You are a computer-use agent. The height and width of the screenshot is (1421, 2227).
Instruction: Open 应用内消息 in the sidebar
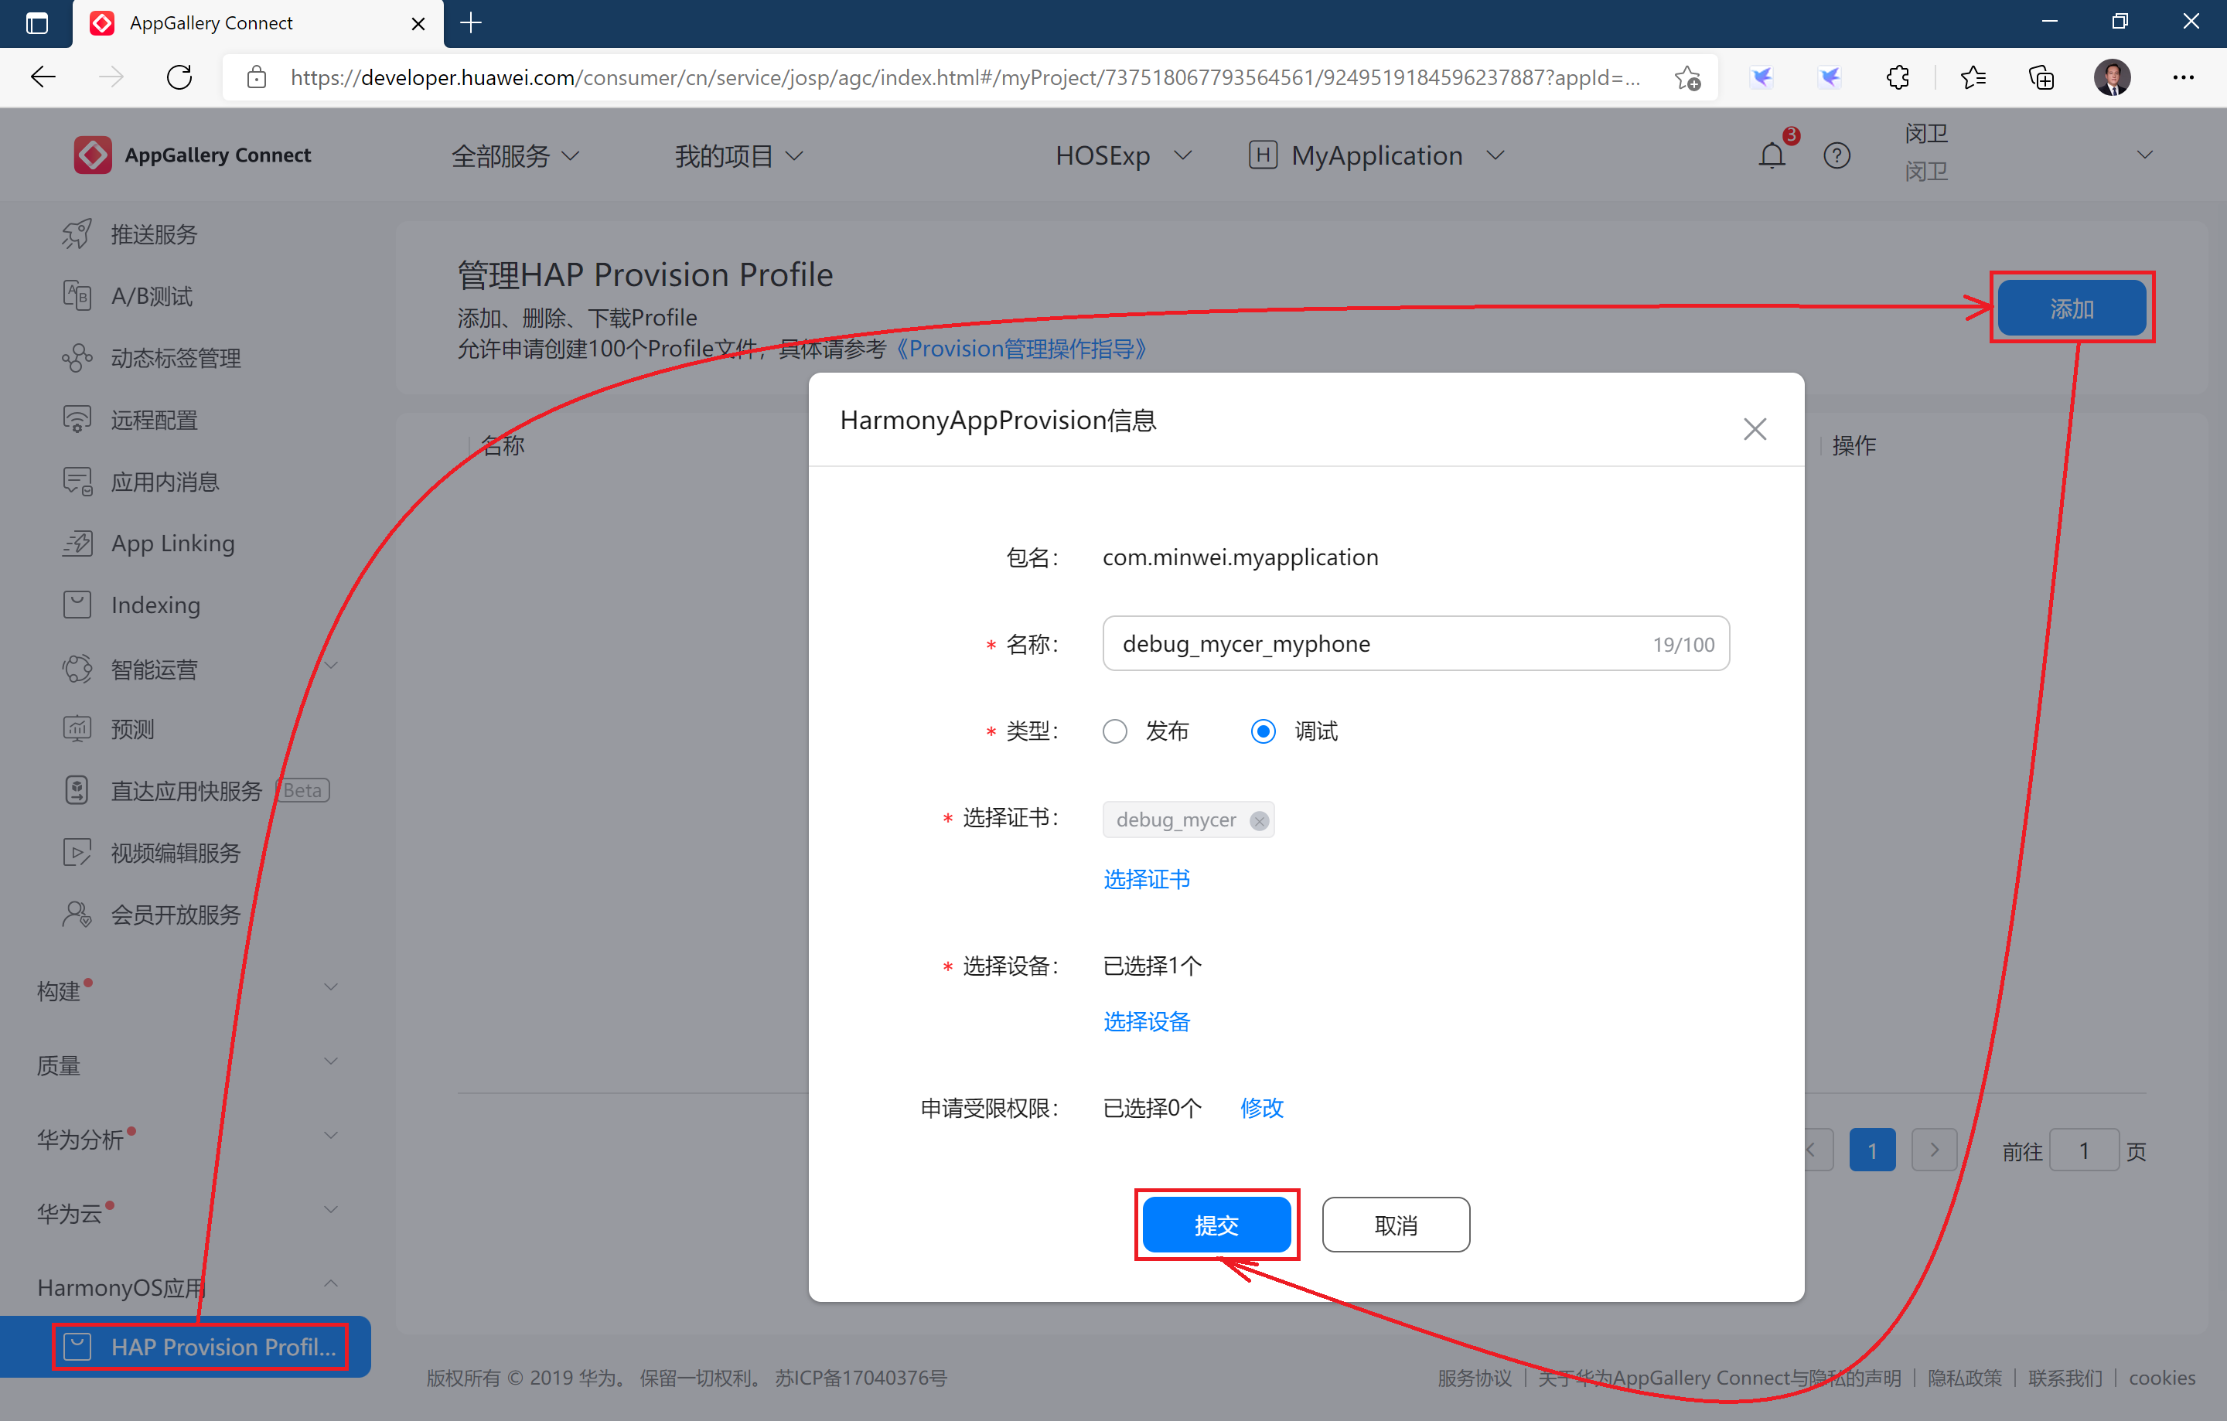tap(165, 482)
